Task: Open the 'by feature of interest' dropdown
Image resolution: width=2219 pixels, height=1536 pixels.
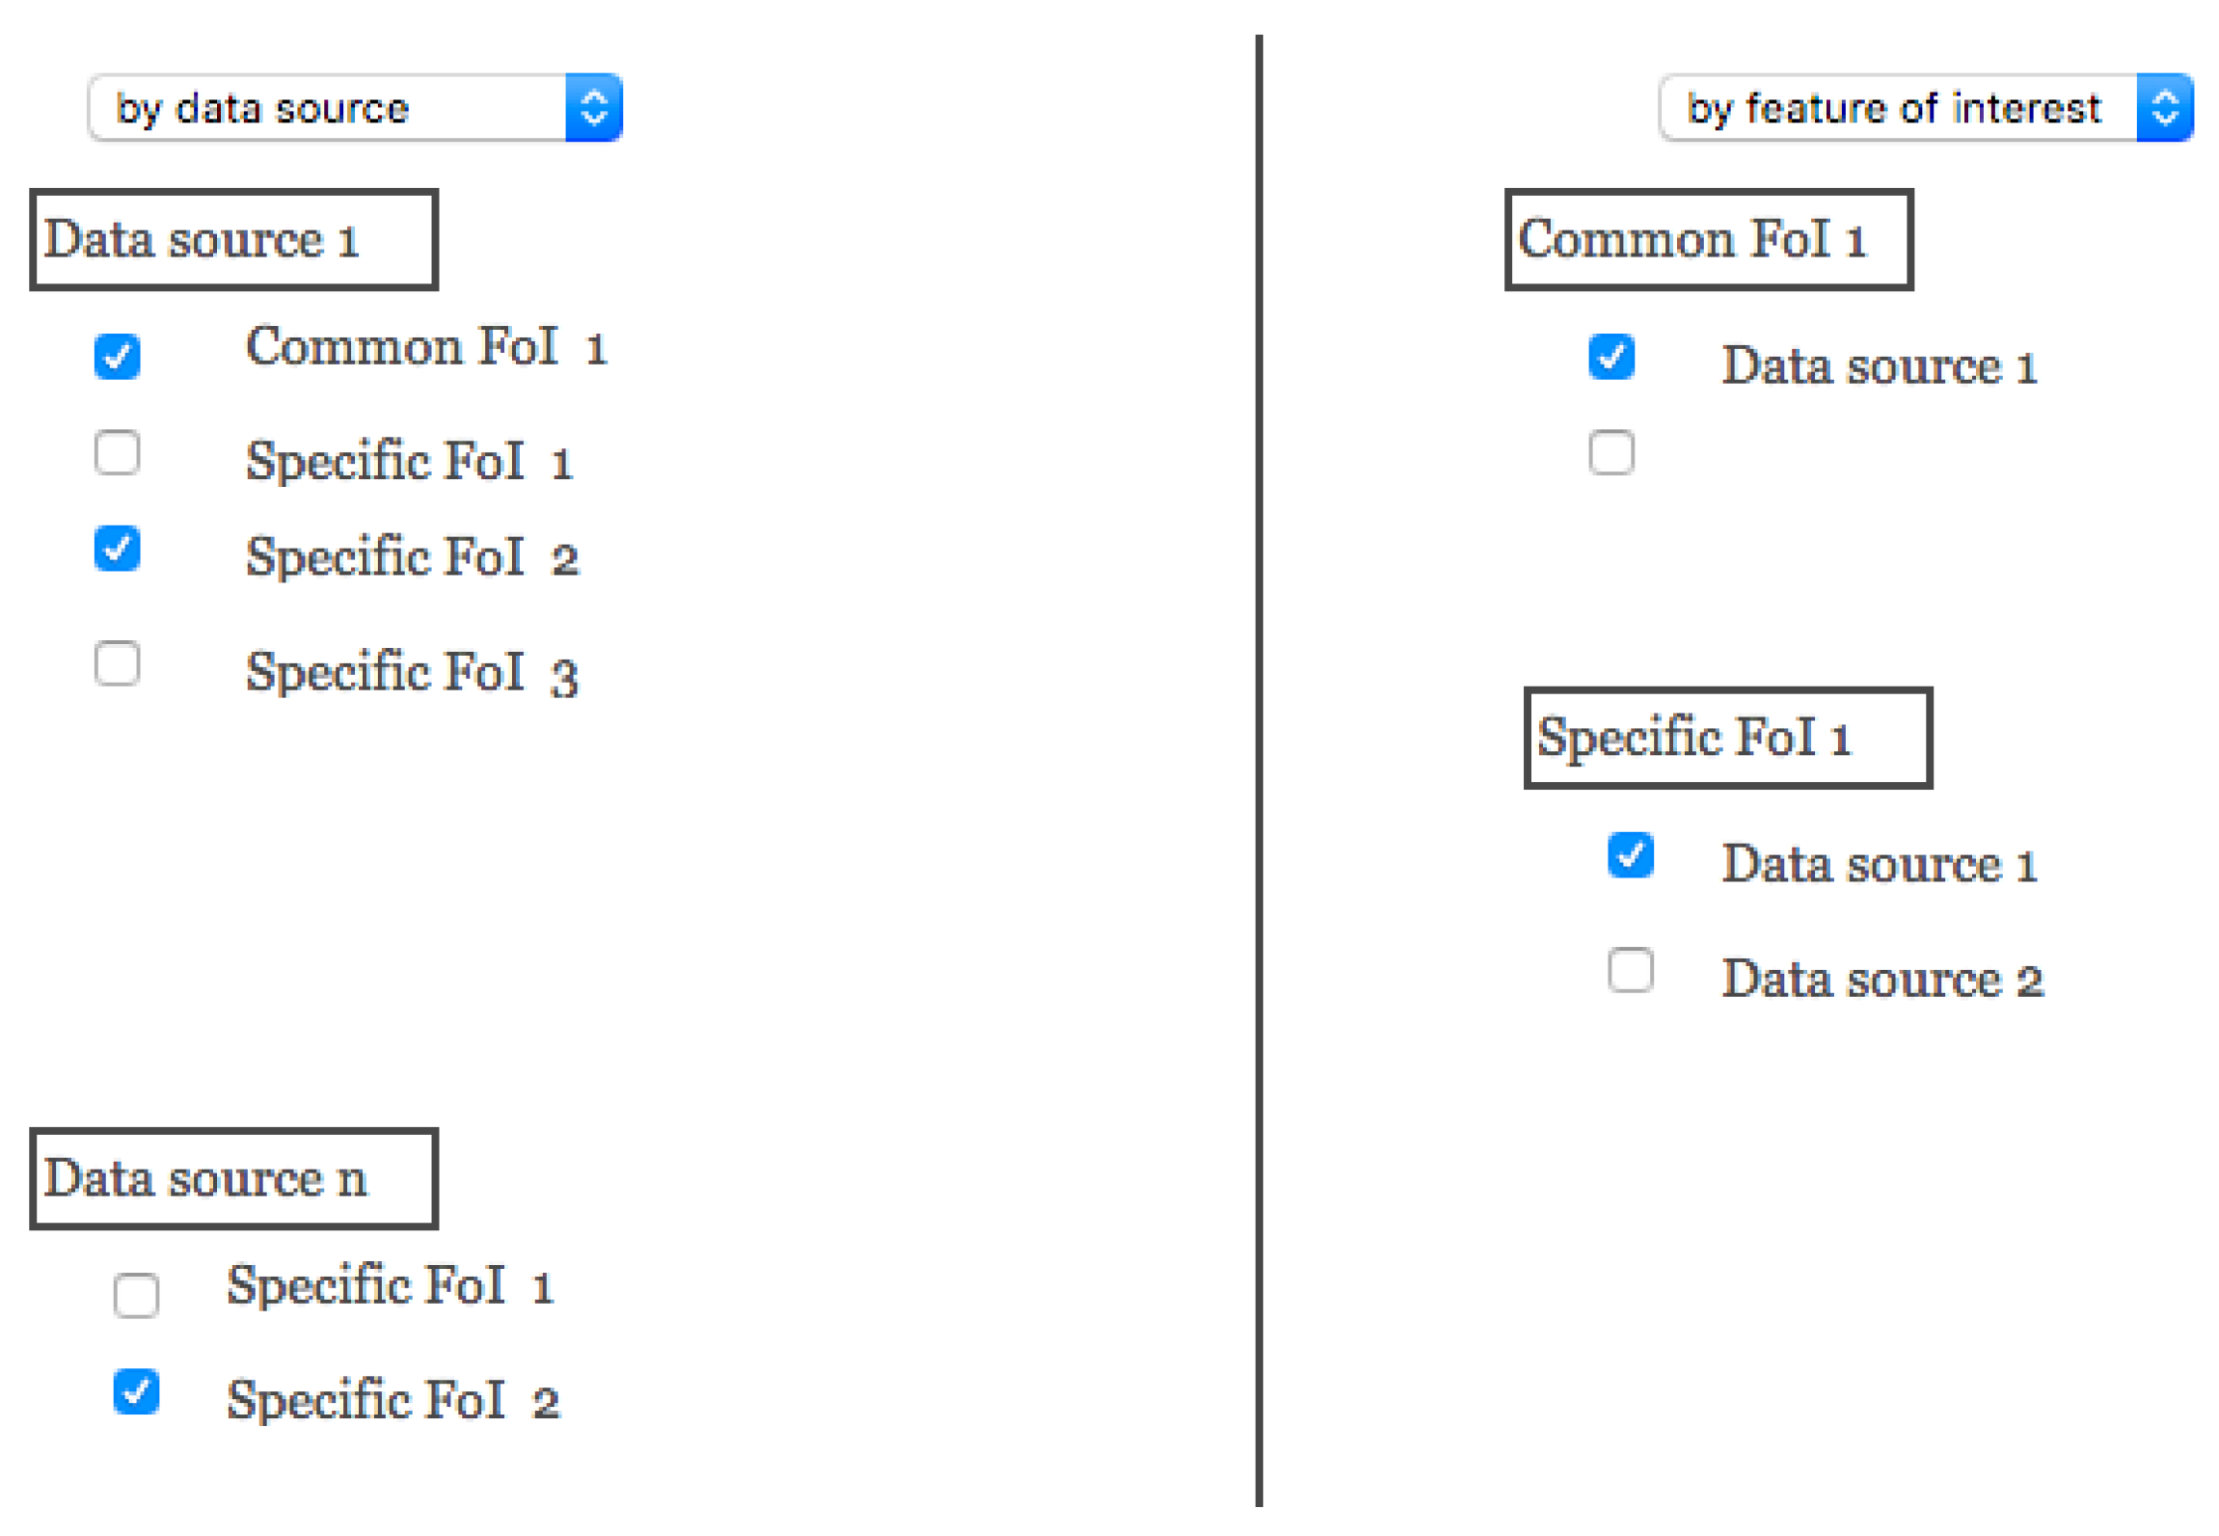Action: [x=1896, y=108]
